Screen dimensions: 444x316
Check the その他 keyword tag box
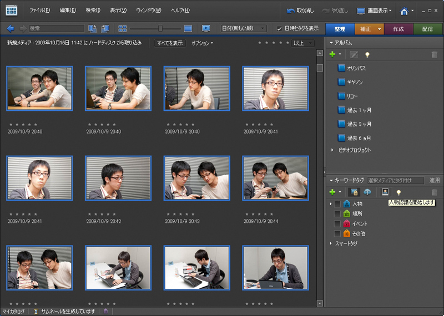[x=337, y=233]
